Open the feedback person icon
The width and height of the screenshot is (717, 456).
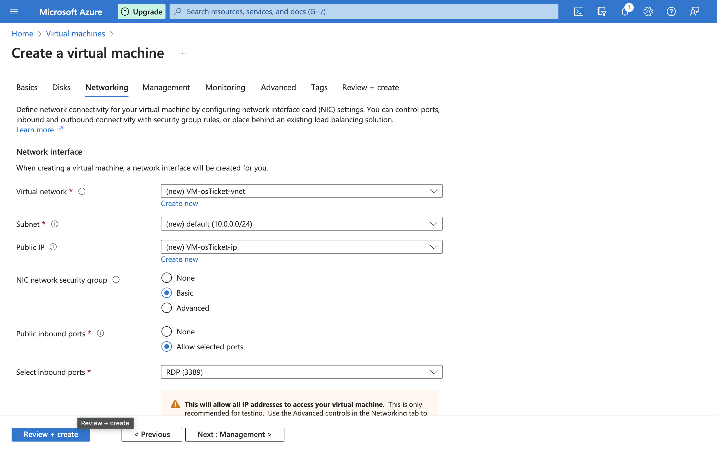pos(694,12)
